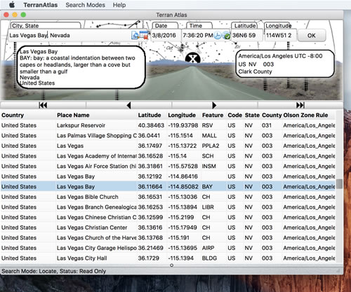The image size is (351, 292).
Task: Select the Las Vegas Chinese Christian row
Action: point(168,217)
